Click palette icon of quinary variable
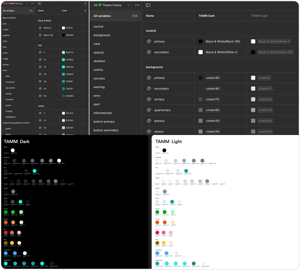The image size is (300, 270). (149, 121)
